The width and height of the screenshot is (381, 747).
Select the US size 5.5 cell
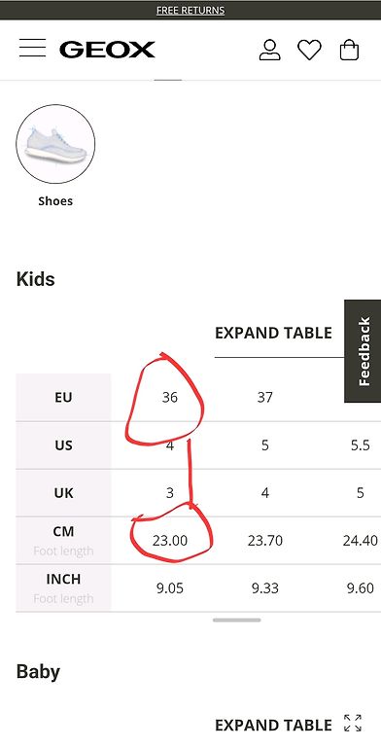click(x=360, y=445)
